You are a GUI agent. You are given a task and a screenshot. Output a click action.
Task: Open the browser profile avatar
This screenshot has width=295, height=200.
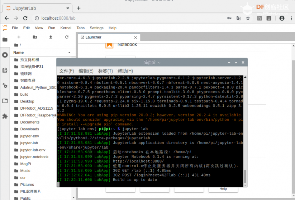click(x=282, y=18)
